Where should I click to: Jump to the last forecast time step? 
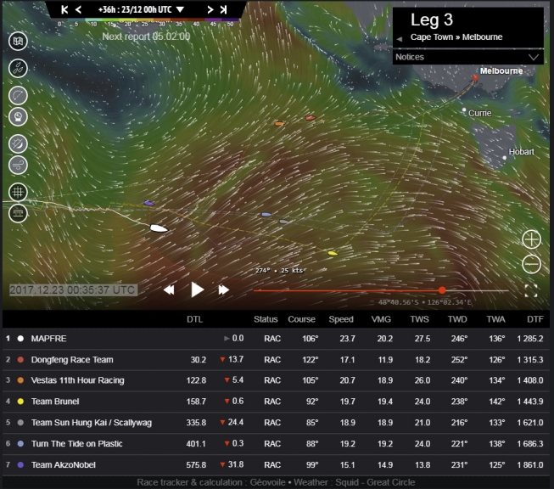[223, 9]
